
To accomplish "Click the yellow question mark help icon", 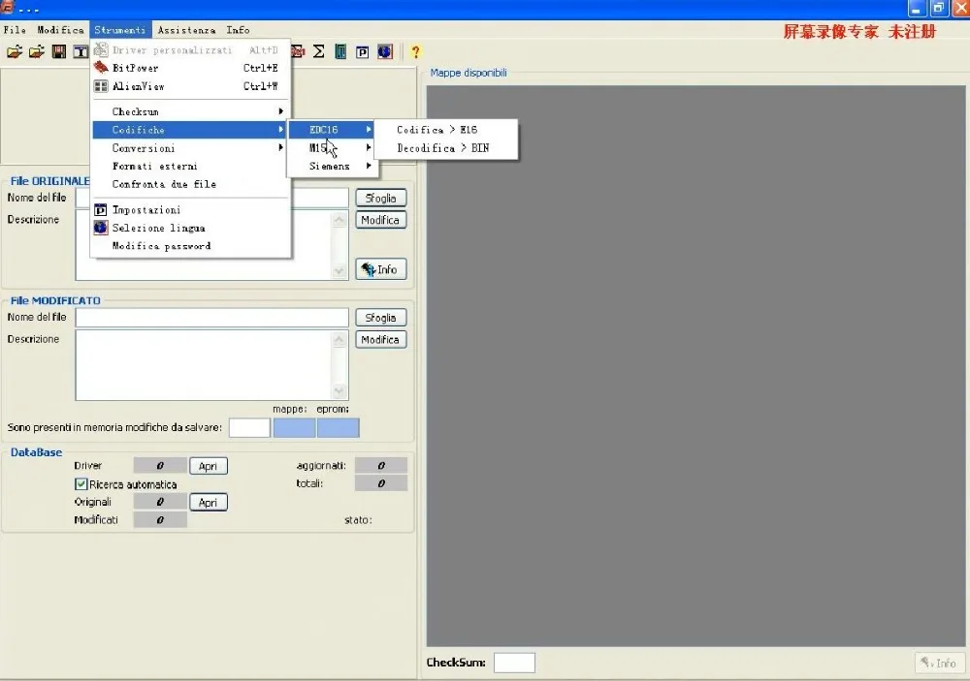I will tap(416, 52).
